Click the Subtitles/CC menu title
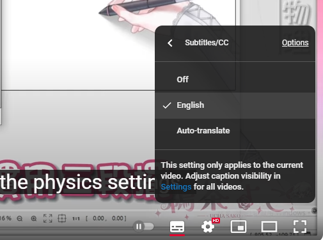323x240 pixels. (x=207, y=43)
